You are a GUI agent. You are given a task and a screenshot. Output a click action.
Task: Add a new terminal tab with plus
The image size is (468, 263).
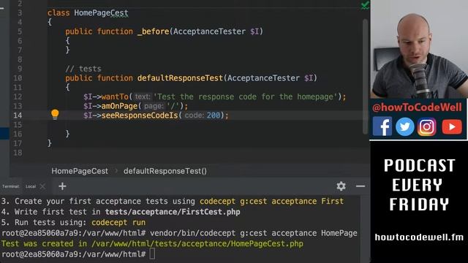coord(62,186)
